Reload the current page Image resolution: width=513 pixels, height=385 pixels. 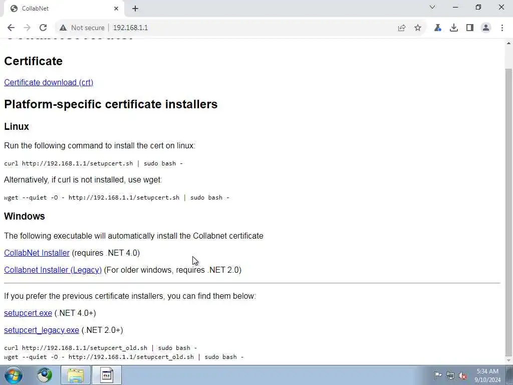pyautogui.click(x=43, y=28)
